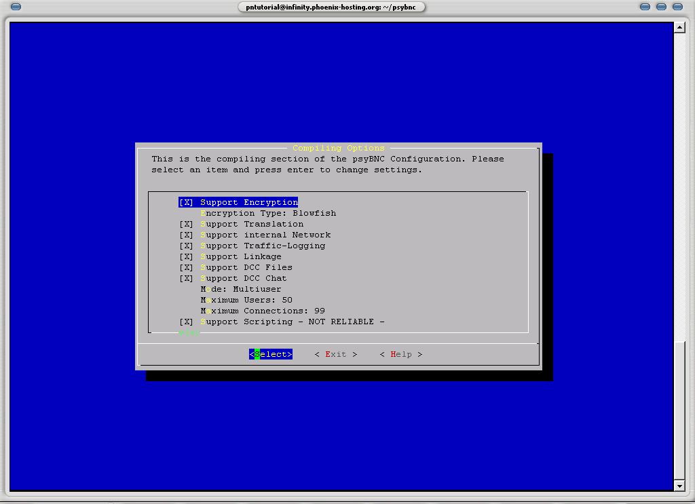Toggle the Support Translation checkbox
This screenshot has width=695, height=504.
186,224
